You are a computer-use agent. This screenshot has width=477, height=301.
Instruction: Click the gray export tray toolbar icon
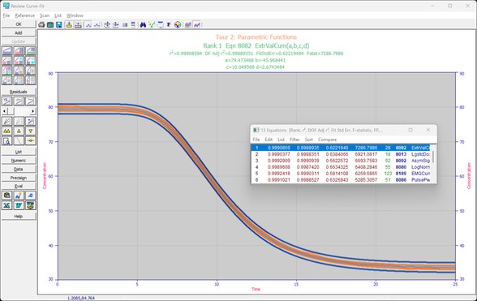coord(78,24)
